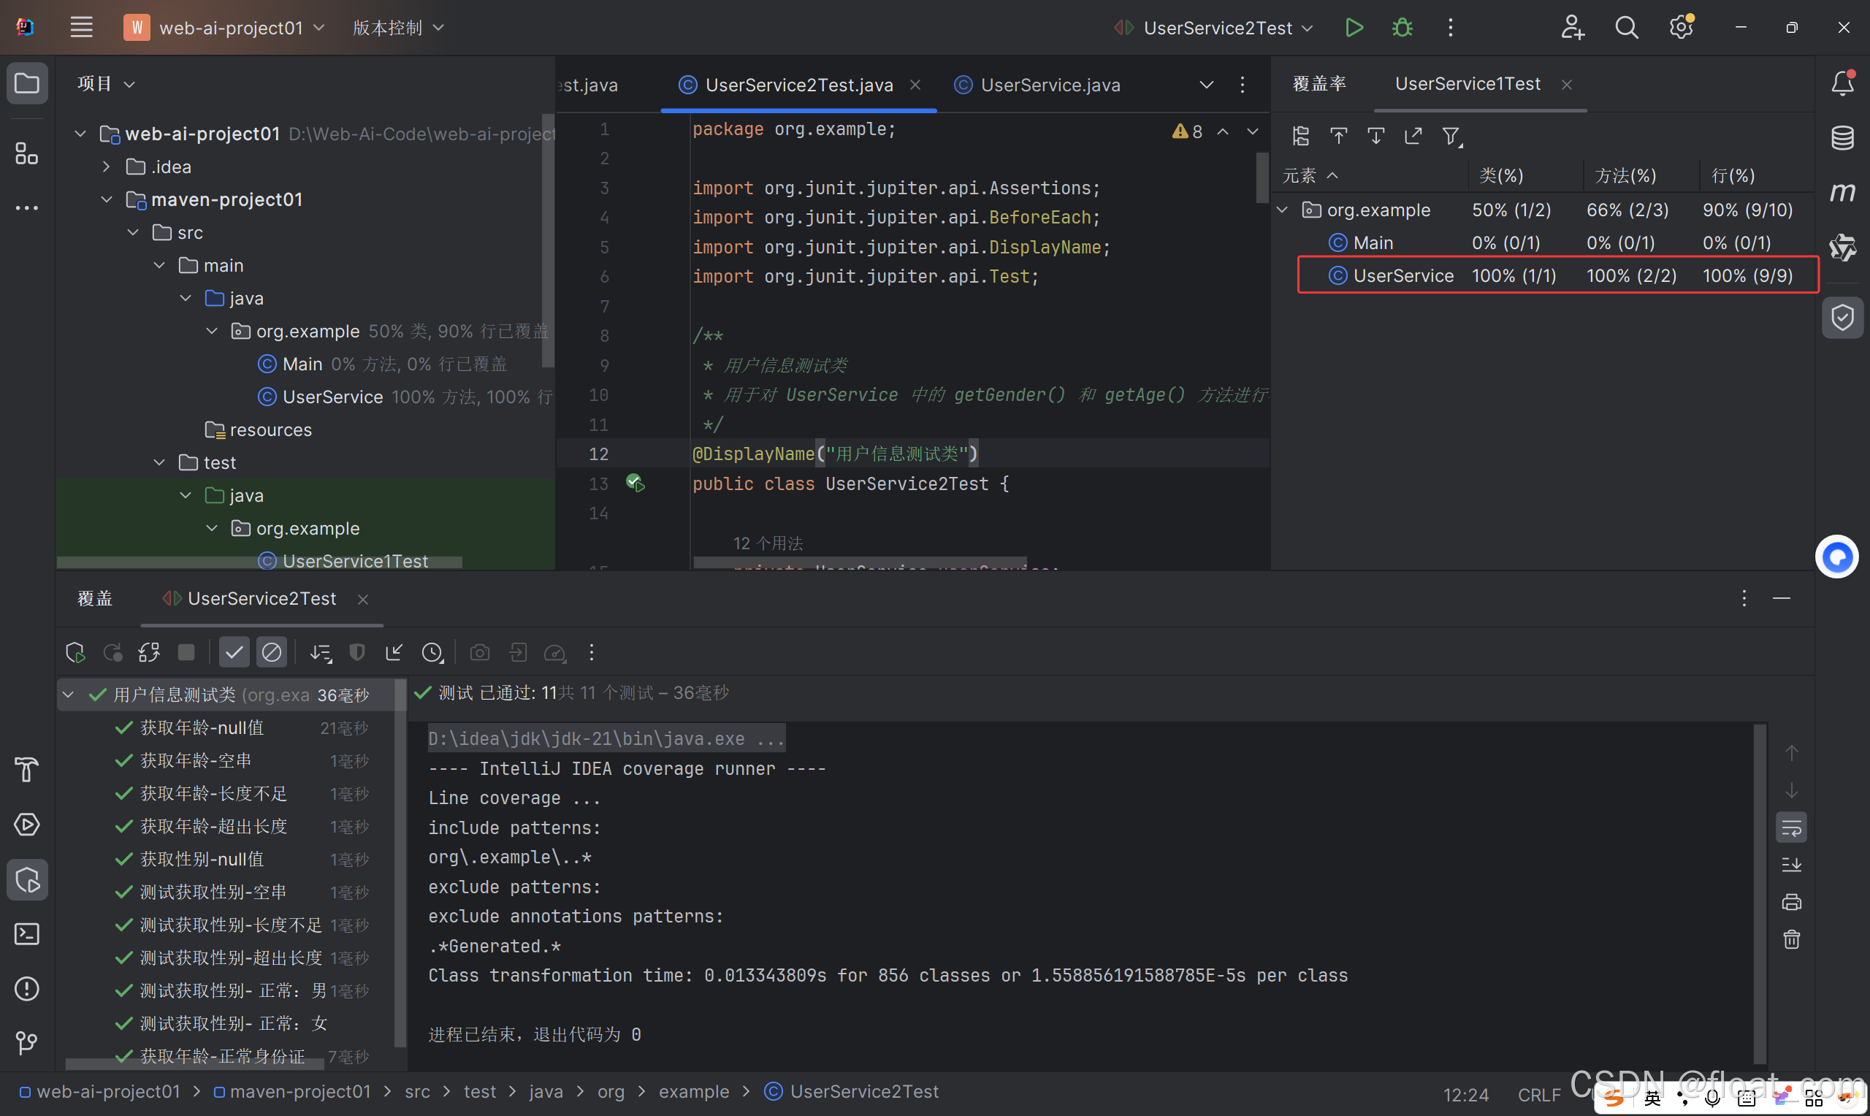Toggle show ignored tests button
Screen dimensions: 1870x1116
(272, 652)
